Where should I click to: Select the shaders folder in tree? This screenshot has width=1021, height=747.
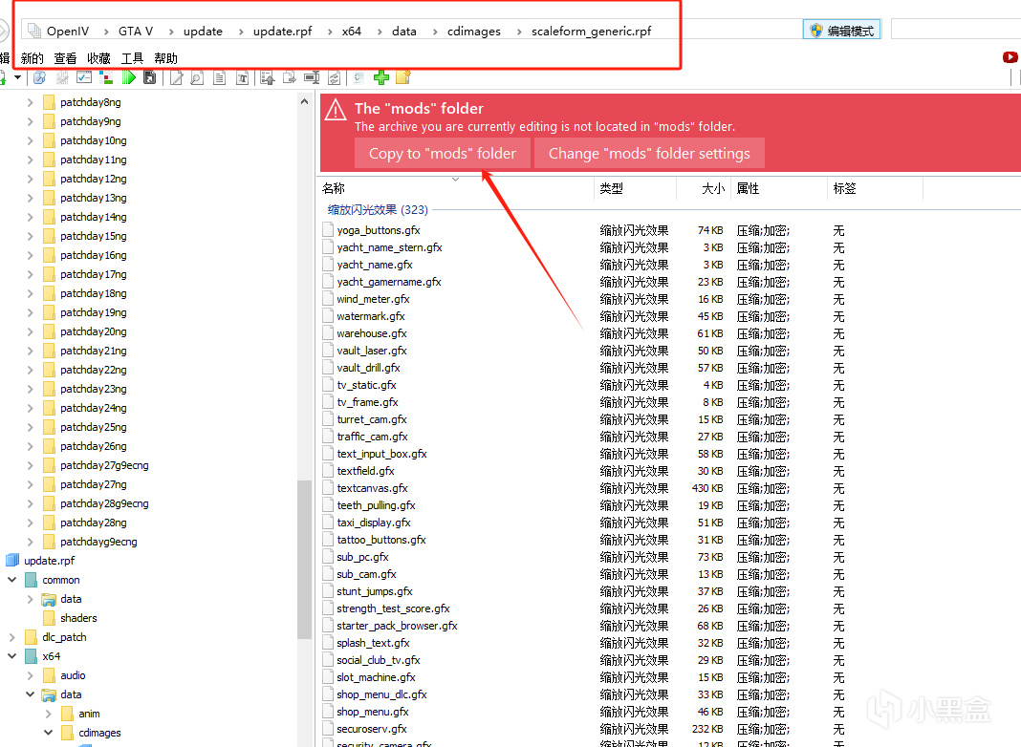pyautogui.click(x=78, y=618)
